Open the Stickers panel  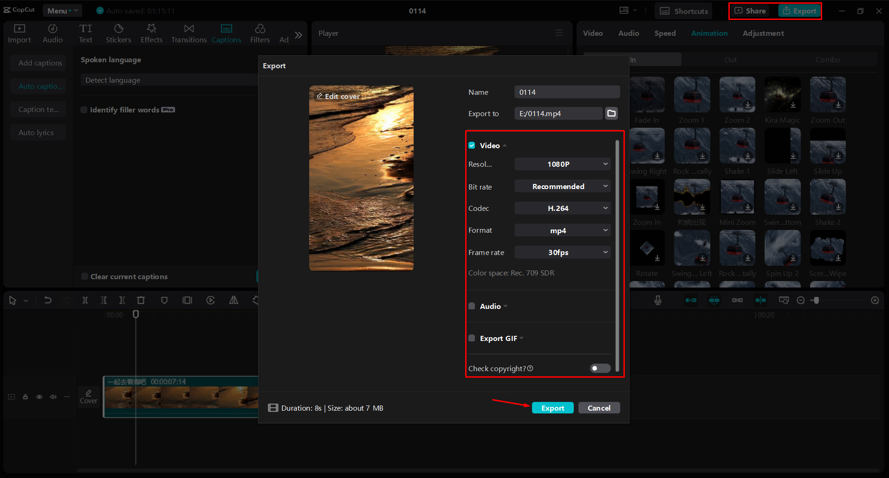tap(118, 33)
